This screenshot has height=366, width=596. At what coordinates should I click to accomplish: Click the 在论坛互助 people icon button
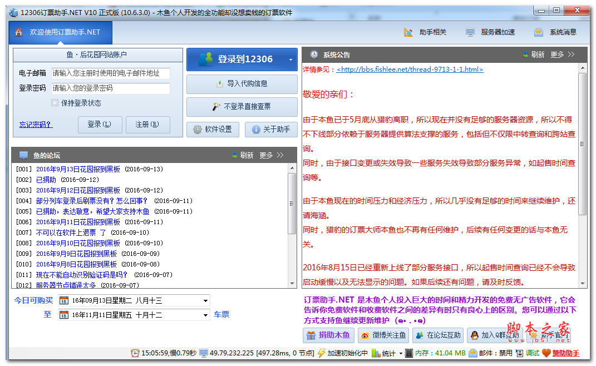tap(439, 335)
